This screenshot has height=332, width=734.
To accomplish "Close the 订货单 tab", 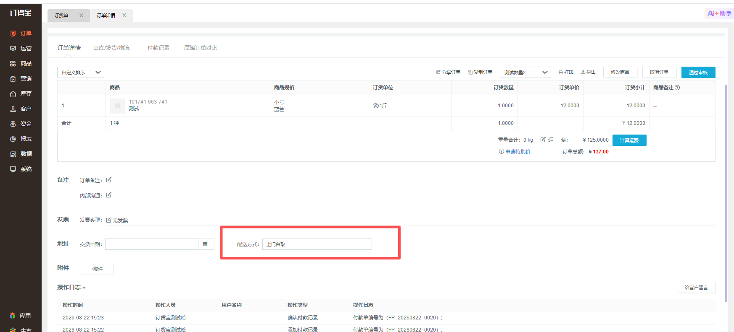I will 81,16.
